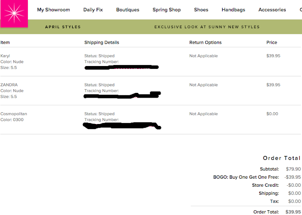The height and width of the screenshot is (215, 302).
Task: Click the Order Total heading
Action: pos(281,158)
